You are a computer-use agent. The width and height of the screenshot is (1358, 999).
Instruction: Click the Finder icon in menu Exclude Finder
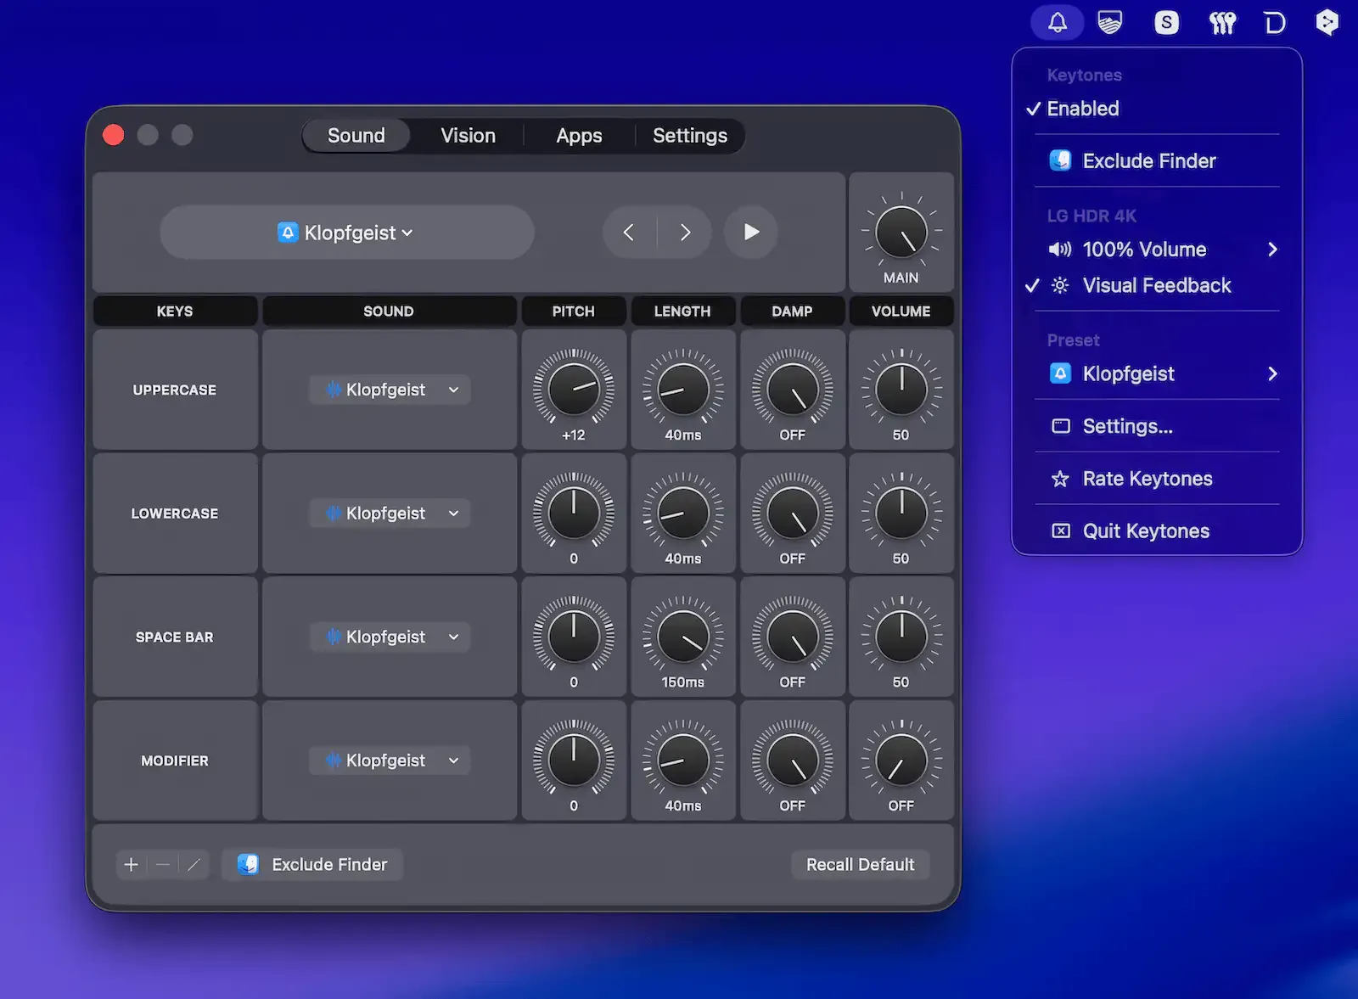[x=1060, y=160]
